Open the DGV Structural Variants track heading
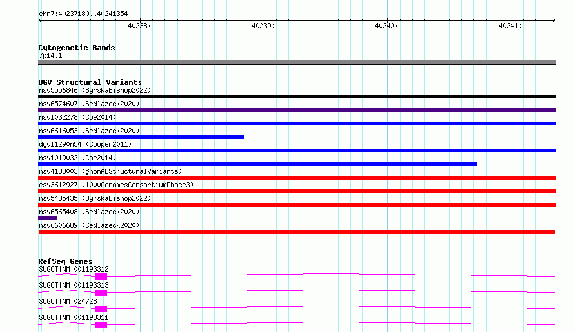The height and width of the screenshot is (332, 574). [90, 82]
